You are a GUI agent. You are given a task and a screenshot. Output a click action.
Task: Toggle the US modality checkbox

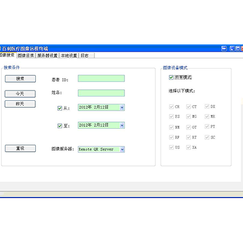171,147
